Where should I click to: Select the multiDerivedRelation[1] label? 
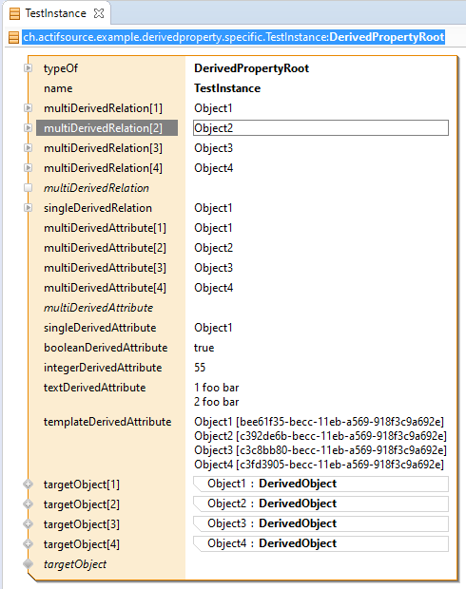[103, 108]
